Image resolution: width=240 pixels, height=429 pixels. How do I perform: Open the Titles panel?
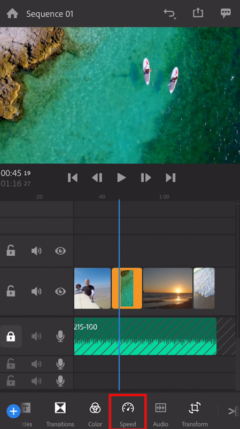click(26, 413)
